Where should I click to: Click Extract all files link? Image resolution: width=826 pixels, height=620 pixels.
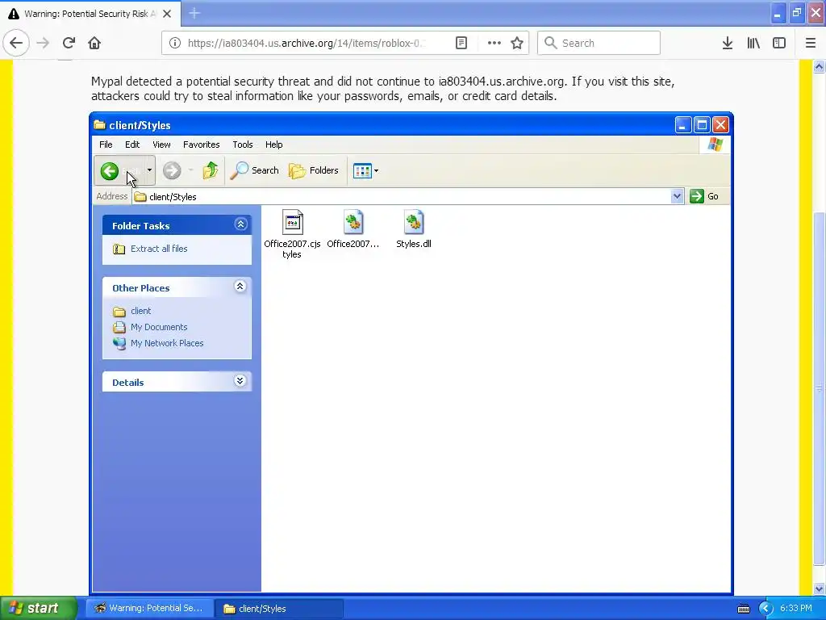[159, 249]
